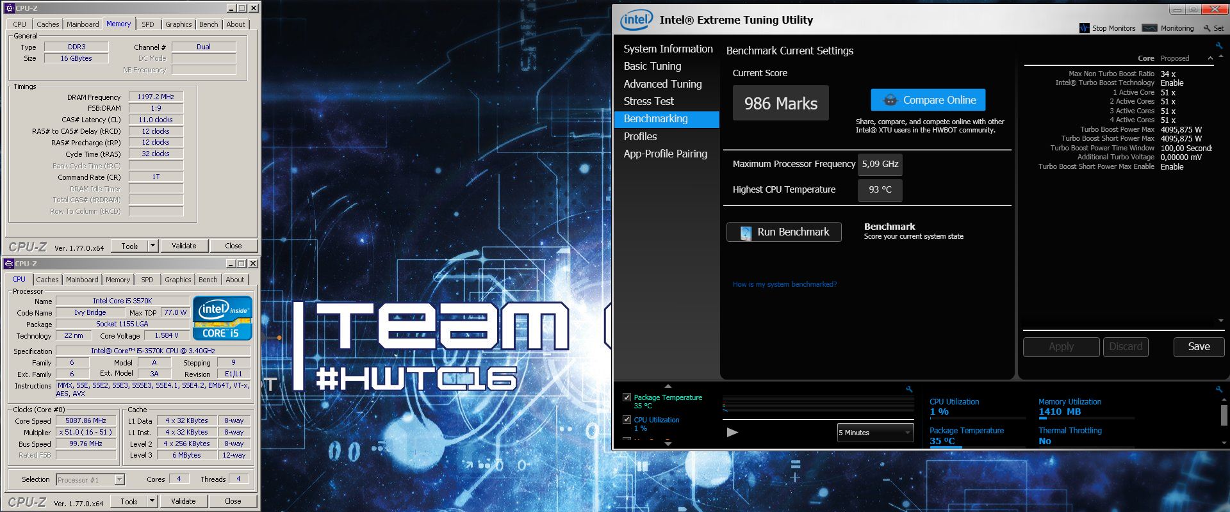Click DRAM Frequency value 1197.2 MHz

[x=156, y=97]
